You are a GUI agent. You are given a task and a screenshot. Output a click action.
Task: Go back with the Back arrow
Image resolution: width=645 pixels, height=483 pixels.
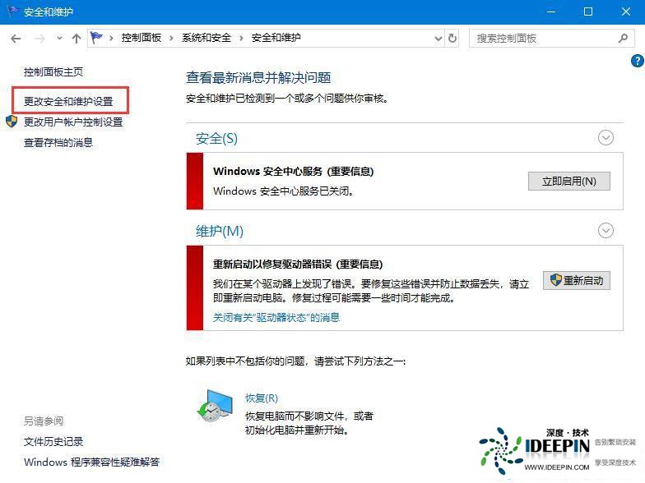16,39
